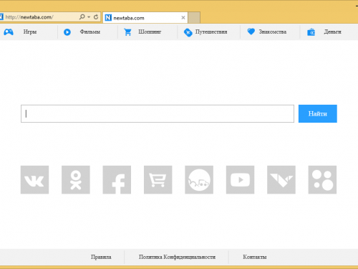Open the Деньги category

tap(332, 32)
